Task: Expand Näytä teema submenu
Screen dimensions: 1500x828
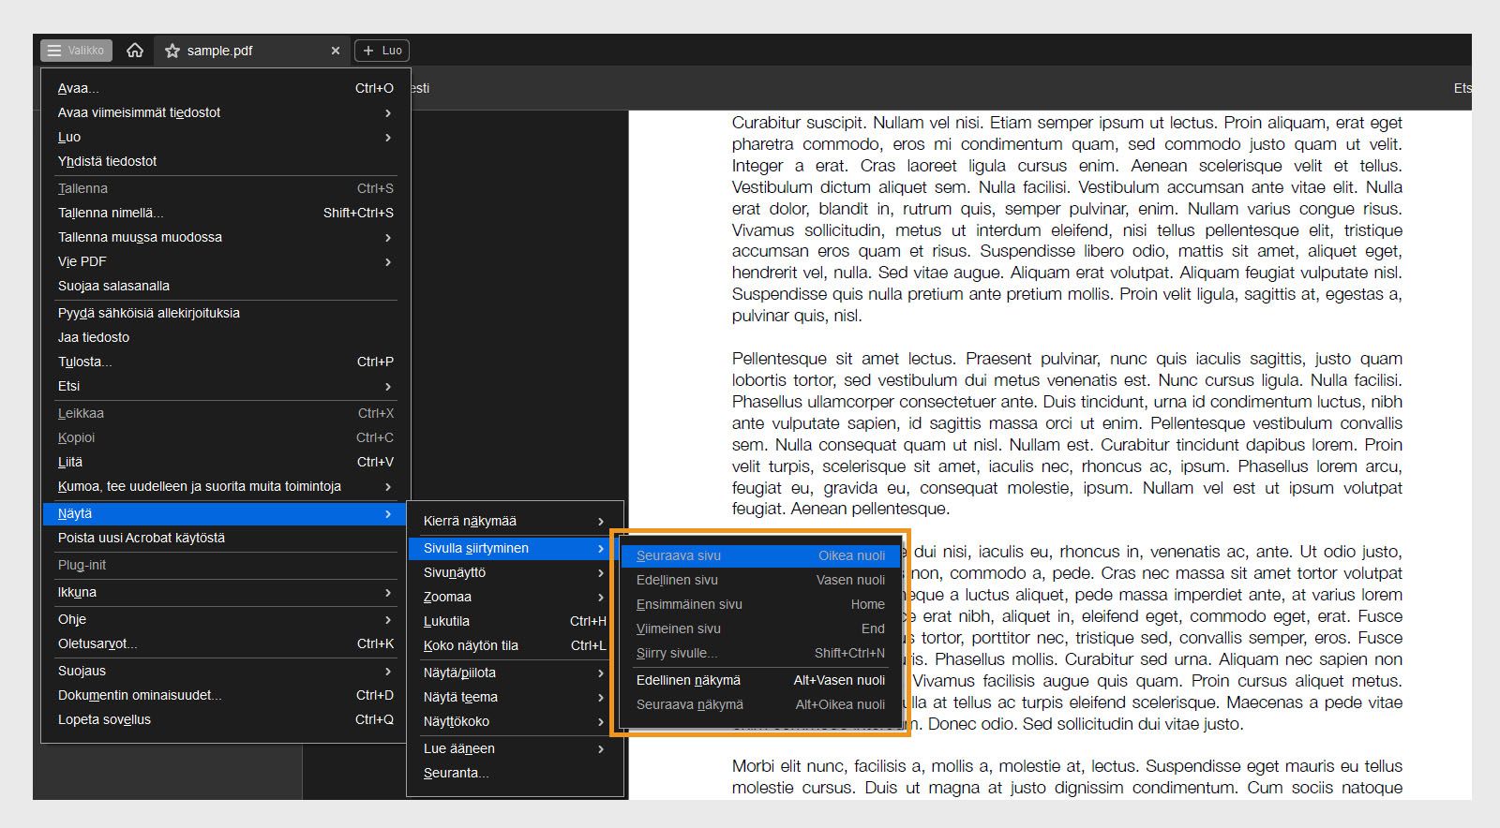Action: click(x=515, y=697)
